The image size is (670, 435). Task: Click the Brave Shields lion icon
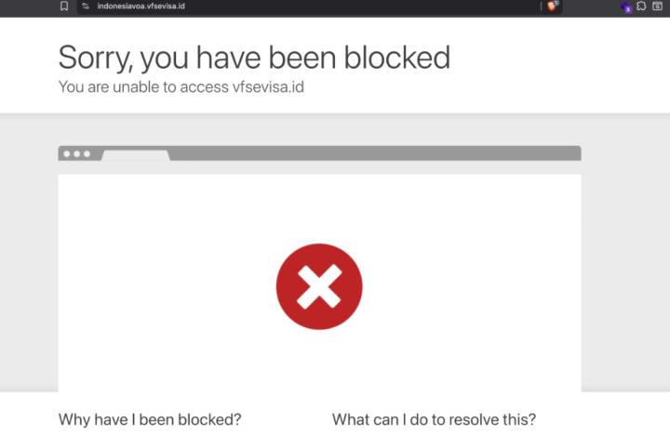(553, 6)
